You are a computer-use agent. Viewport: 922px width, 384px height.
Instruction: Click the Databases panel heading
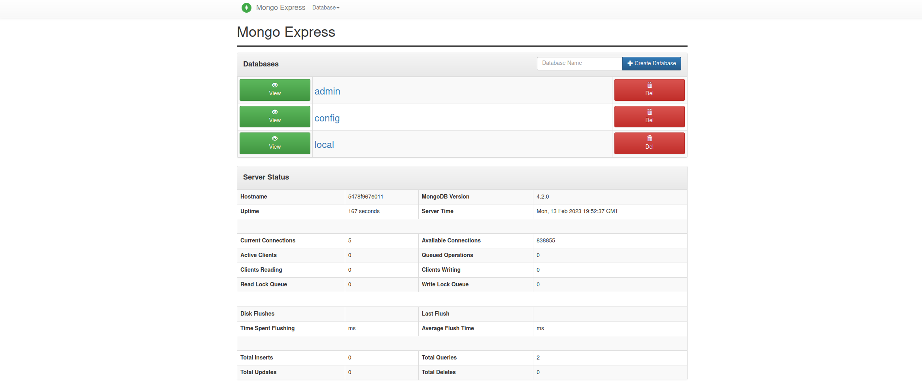[261, 64]
